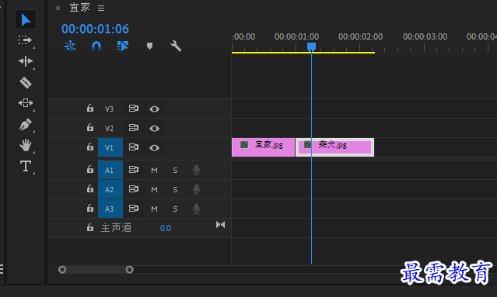
Task: Enable voice-over record on A2
Action: coord(196,189)
